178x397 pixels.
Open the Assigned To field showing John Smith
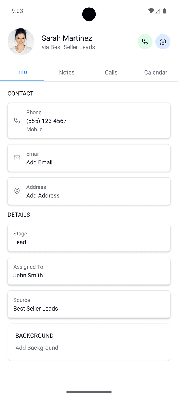89,271
